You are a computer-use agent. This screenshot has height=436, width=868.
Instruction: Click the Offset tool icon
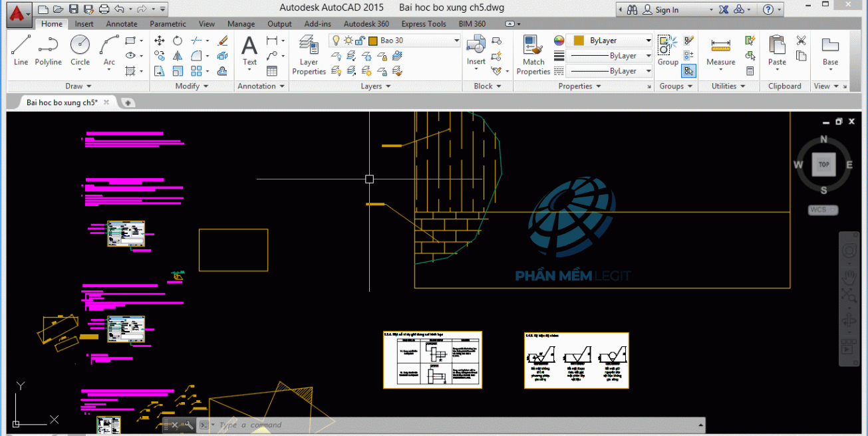pyautogui.click(x=223, y=71)
